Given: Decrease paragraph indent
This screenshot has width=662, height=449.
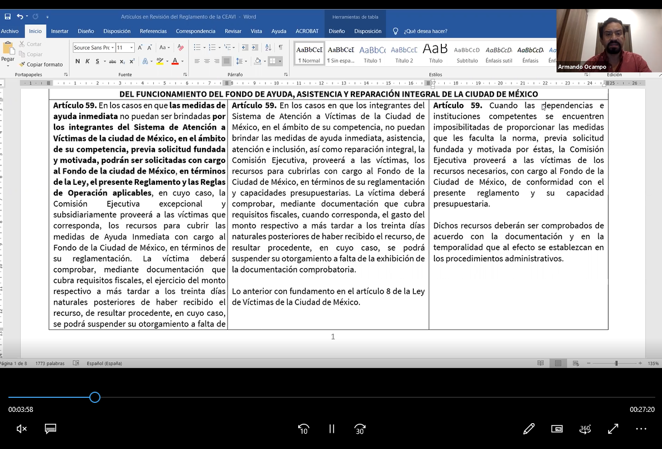Looking at the screenshot, I should click(245, 48).
